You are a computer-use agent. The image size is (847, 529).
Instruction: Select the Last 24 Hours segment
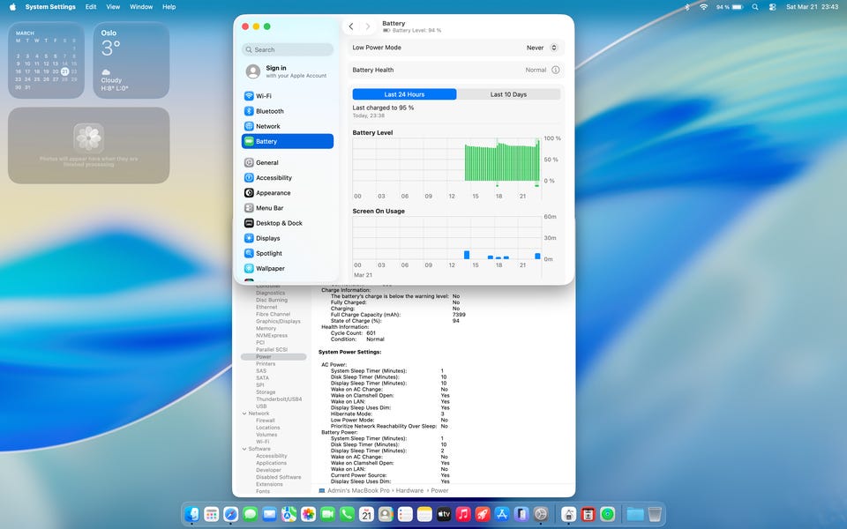[x=404, y=94]
